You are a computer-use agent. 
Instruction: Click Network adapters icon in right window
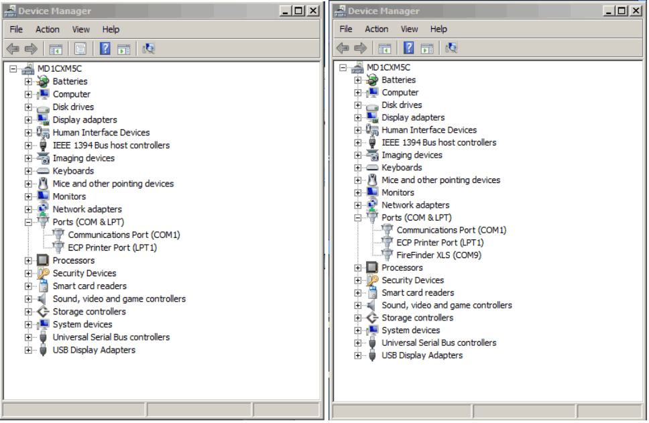point(373,204)
